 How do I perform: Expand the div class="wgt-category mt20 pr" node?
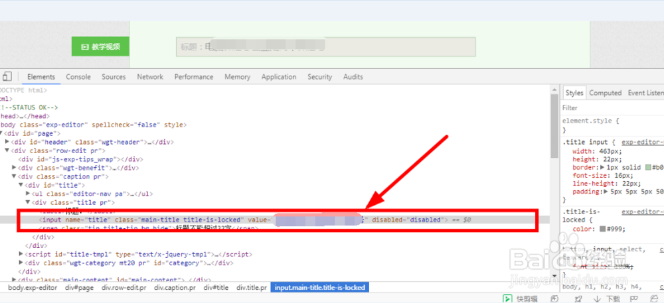(21, 263)
